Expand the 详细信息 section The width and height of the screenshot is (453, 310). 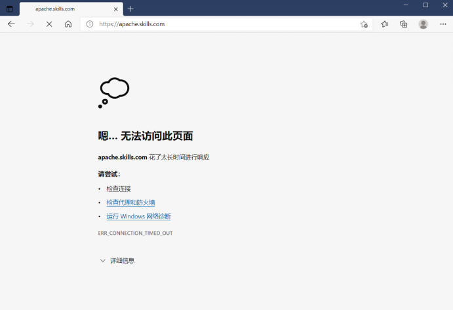pos(117,261)
